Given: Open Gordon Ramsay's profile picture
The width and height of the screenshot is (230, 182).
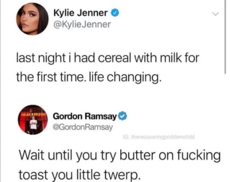Looking at the screenshot, I should [33, 119].
